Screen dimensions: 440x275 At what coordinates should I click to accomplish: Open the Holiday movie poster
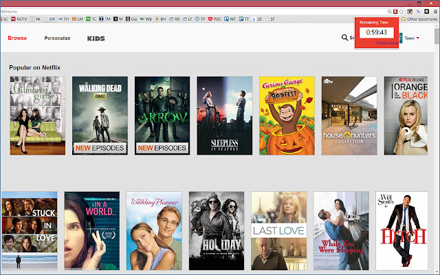(217, 231)
